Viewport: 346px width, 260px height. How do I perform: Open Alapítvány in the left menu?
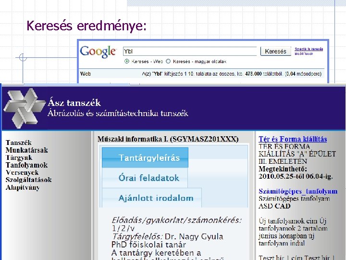(23, 187)
